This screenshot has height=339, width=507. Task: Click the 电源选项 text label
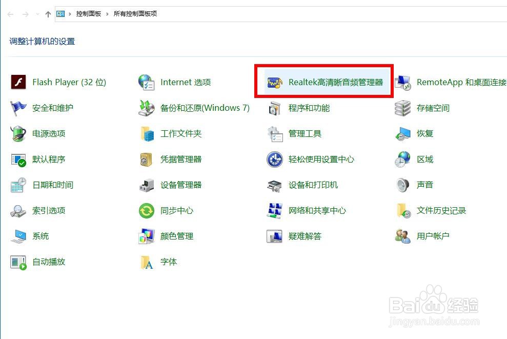[x=49, y=133]
